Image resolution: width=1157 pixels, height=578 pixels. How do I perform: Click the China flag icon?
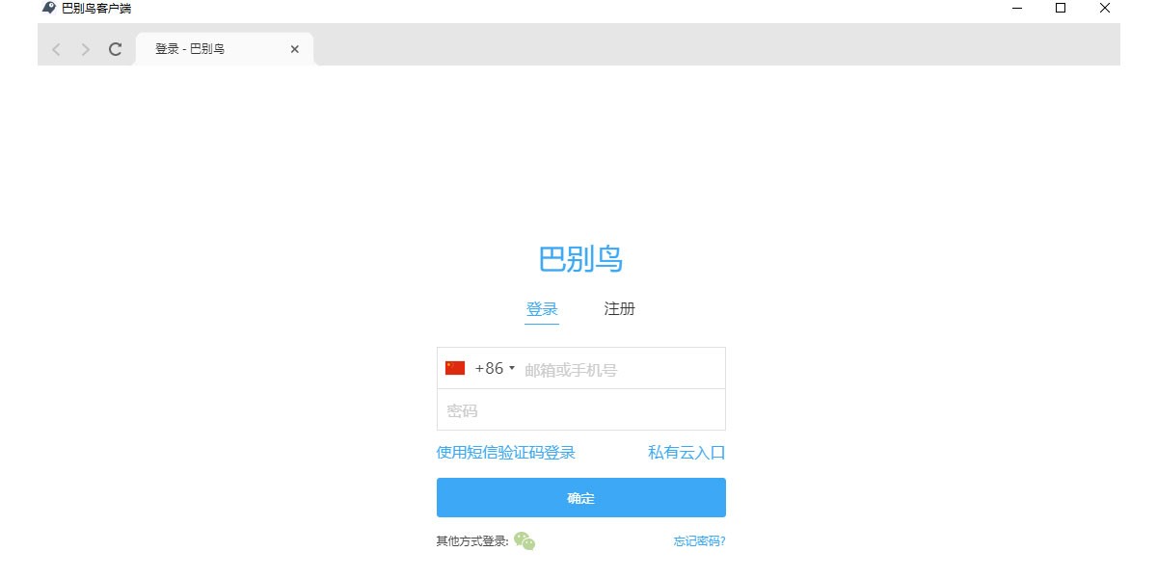click(455, 368)
